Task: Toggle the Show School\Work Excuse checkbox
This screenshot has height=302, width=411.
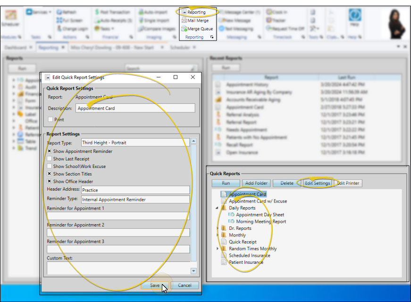Action: (50, 167)
